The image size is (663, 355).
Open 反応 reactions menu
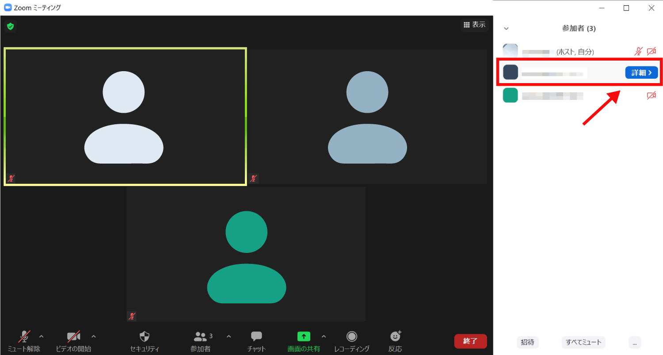pyautogui.click(x=395, y=341)
